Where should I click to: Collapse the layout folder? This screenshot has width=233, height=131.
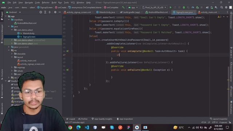pos(12,57)
